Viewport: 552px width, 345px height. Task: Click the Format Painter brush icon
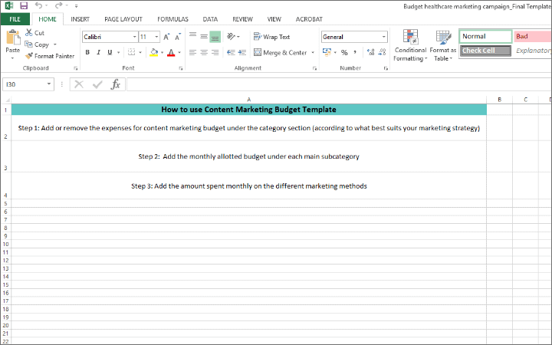(29, 56)
